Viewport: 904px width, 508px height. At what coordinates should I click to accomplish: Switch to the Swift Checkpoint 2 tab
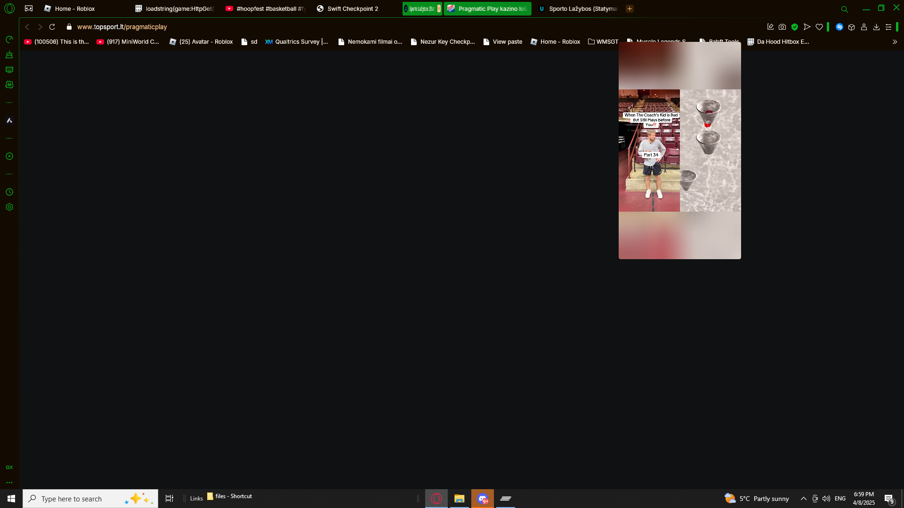(352, 8)
